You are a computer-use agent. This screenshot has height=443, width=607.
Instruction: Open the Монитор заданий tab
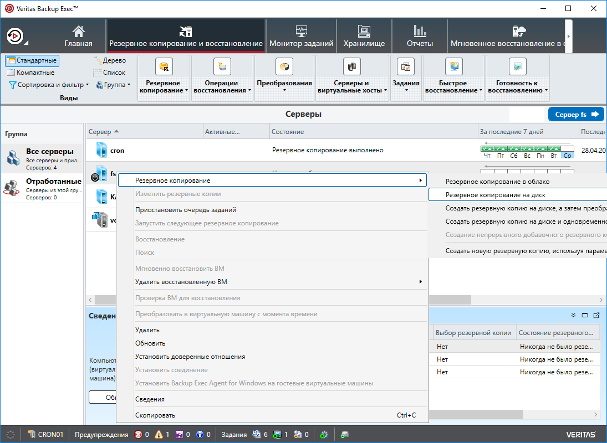[x=301, y=37]
